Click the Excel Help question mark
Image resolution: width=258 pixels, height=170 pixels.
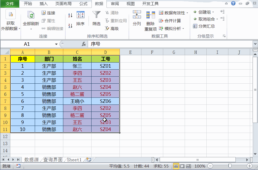233,3
